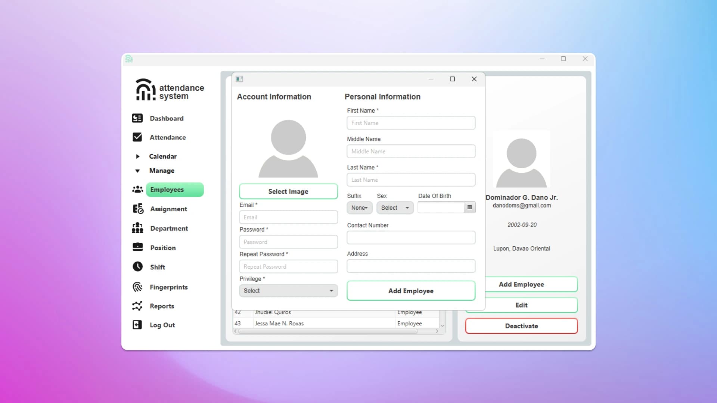Screen dimensions: 717x403
Task: Click the Employees group icon
Action: point(137,190)
